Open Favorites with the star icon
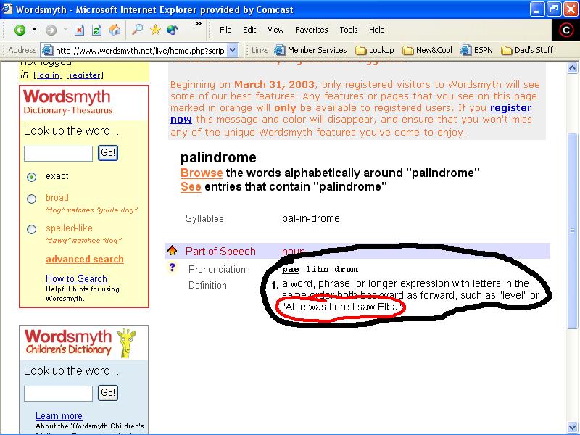This screenshot has width=580, height=435. point(155,30)
